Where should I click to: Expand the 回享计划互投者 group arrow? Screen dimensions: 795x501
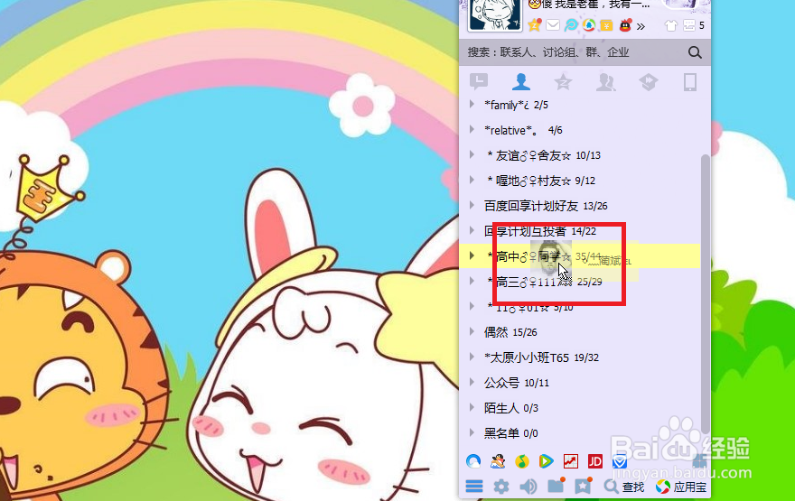[x=472, y=230]
